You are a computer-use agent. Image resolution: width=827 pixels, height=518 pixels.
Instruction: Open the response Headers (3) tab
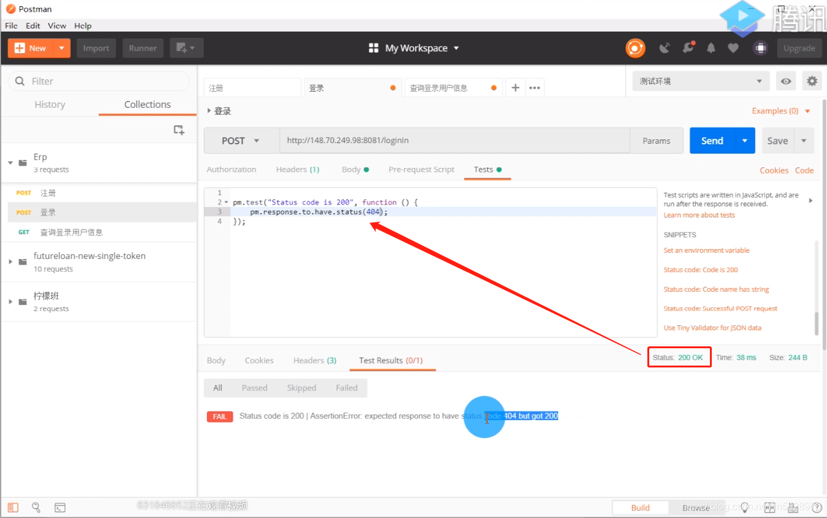point(315,360)
